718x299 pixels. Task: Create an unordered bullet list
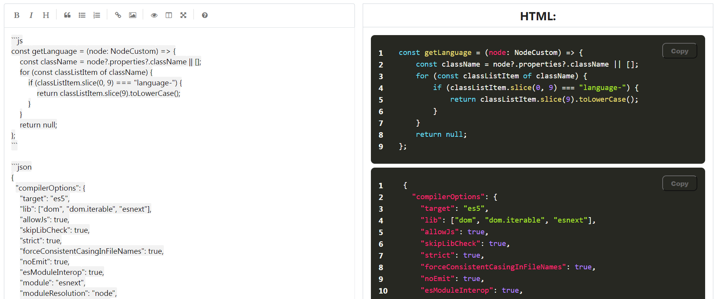pyautogui.click(x=82, y=15)
